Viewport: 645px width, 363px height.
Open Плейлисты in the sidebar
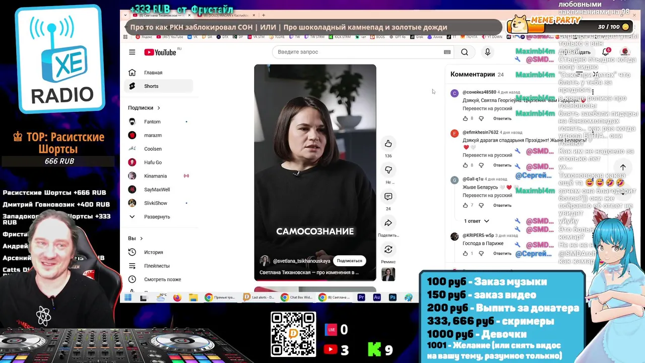tap(158, 266)
